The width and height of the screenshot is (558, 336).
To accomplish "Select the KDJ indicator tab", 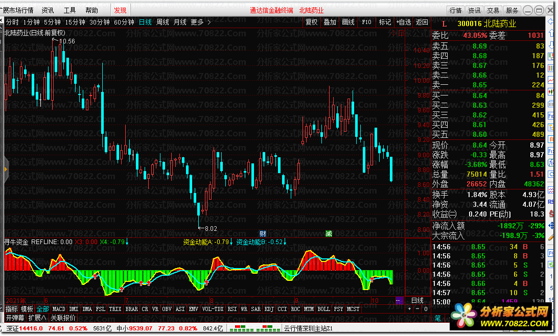I will [269, 309].
